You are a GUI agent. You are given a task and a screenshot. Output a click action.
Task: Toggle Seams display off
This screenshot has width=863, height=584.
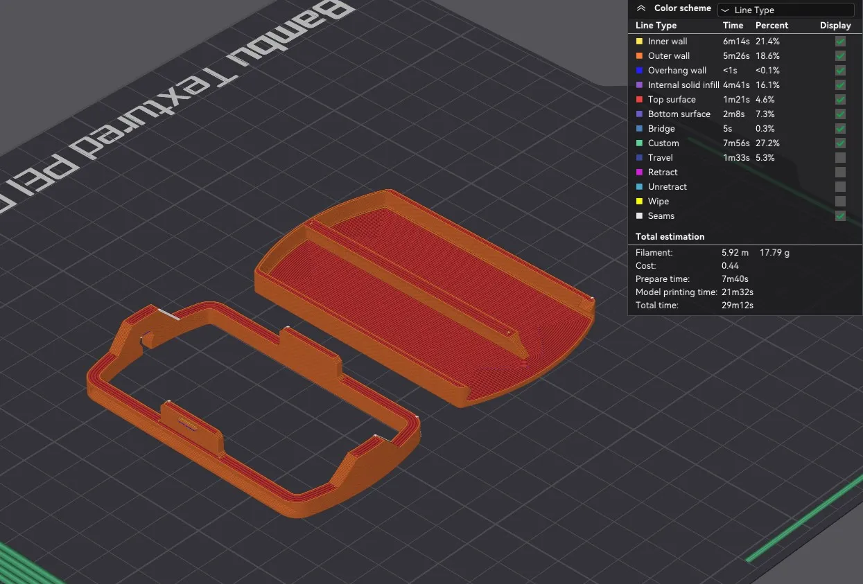[x=840, y=216]
